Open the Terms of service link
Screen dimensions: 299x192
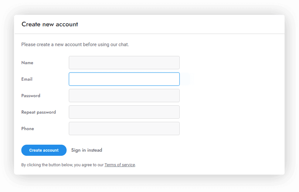120,165
